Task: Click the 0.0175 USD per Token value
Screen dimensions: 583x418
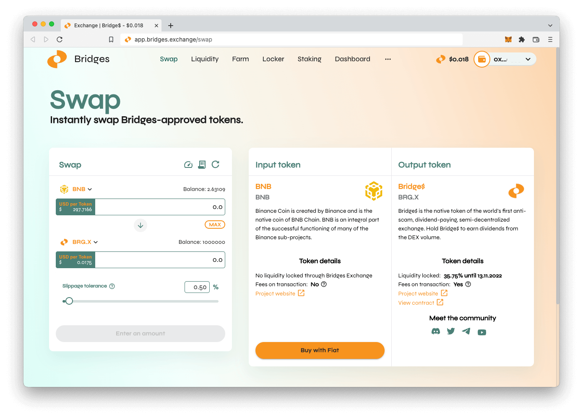Action: tap(84, 263)
